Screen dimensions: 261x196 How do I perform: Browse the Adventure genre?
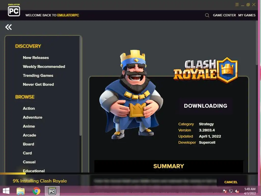tap(32, 117)
